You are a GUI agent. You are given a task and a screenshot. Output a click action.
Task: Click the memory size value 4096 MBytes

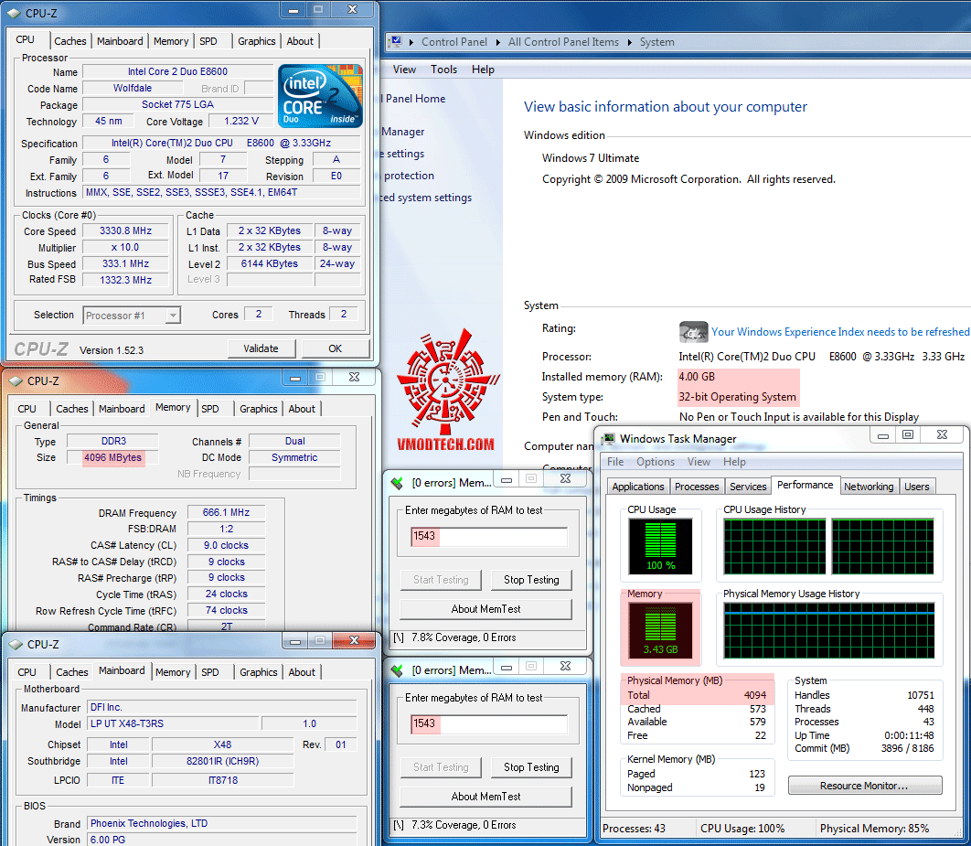(112, 457)
